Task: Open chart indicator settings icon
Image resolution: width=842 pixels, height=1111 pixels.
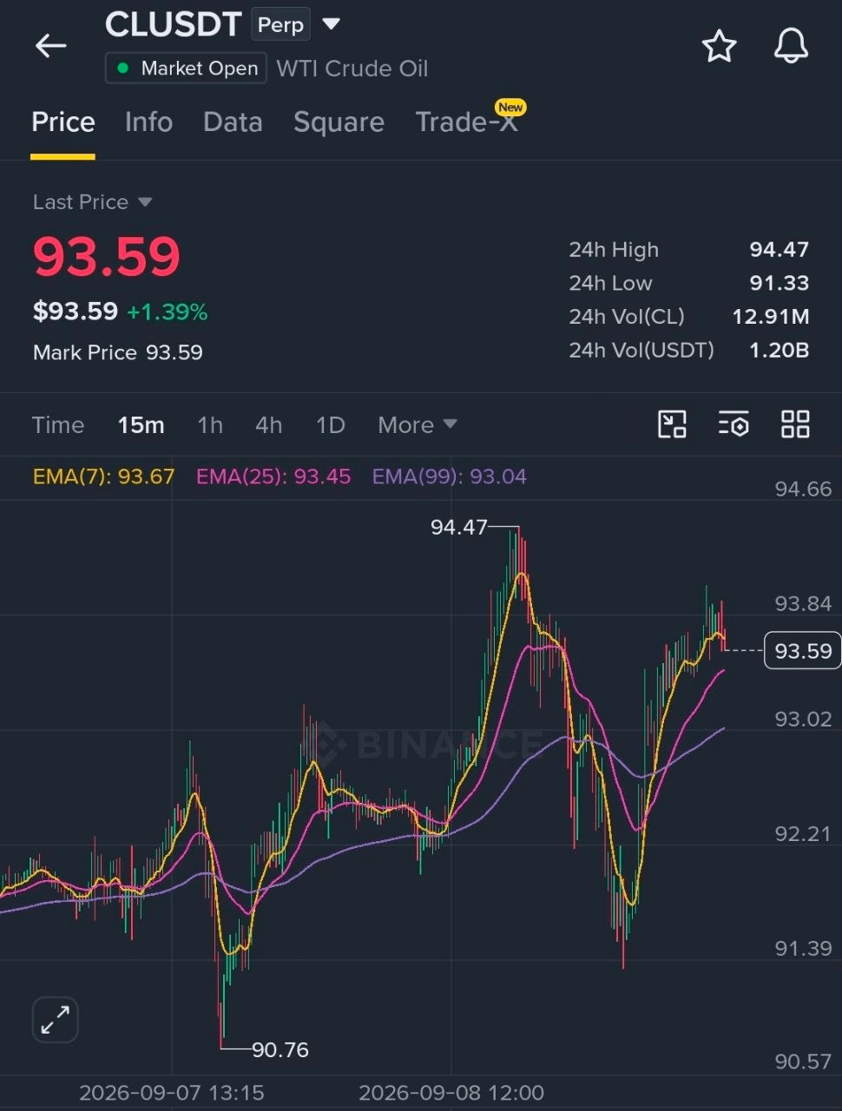Action: click(x=733, y=424)
